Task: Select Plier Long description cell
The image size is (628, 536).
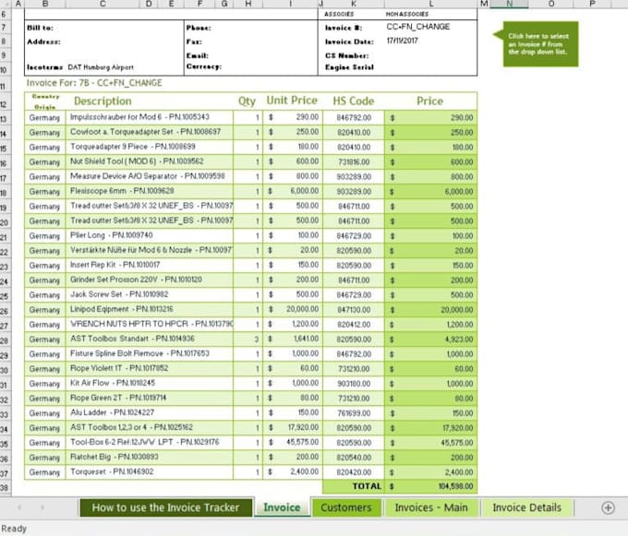Action: pos(149,235)
